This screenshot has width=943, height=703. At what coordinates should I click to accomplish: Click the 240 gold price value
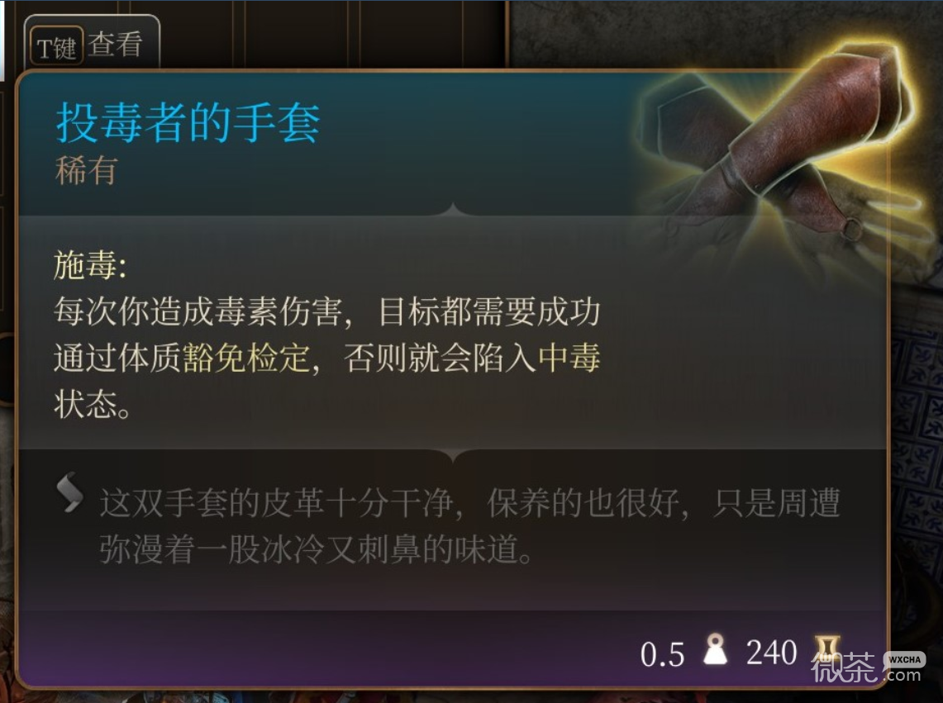pyautogui.click(x=771, y=653)
